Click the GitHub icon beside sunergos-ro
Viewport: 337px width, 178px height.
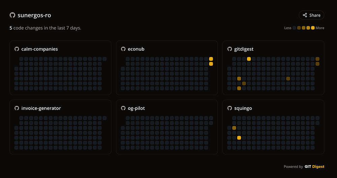[12, 15]
